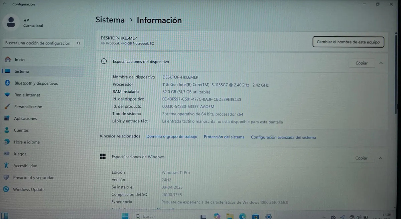
Task: Open Privacidad y seguridad settings
Action: (x=43, y=178)
